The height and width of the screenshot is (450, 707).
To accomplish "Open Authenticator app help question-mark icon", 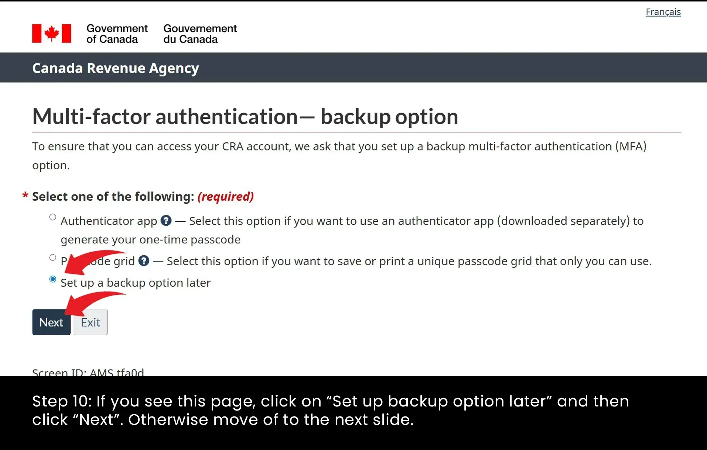I will click(x=166, y=221).
